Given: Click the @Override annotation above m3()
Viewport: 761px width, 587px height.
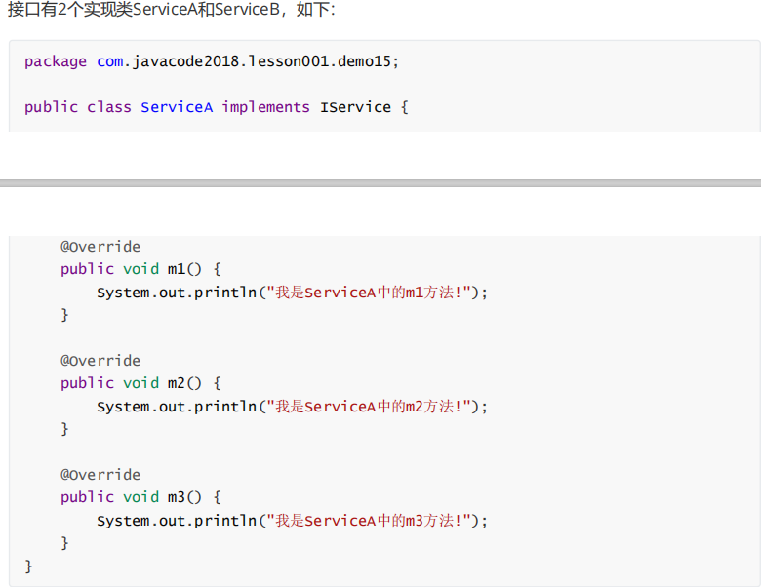Looking at the screenshot, I should point(100,475).
